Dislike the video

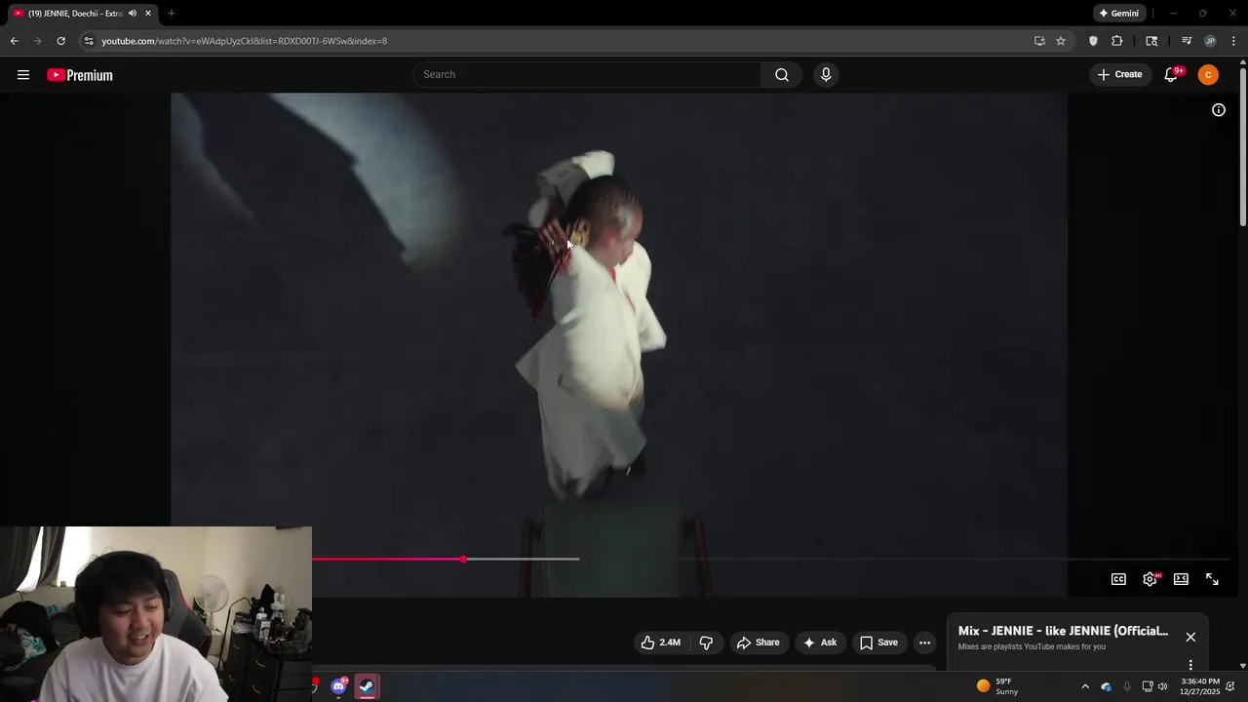706,643
